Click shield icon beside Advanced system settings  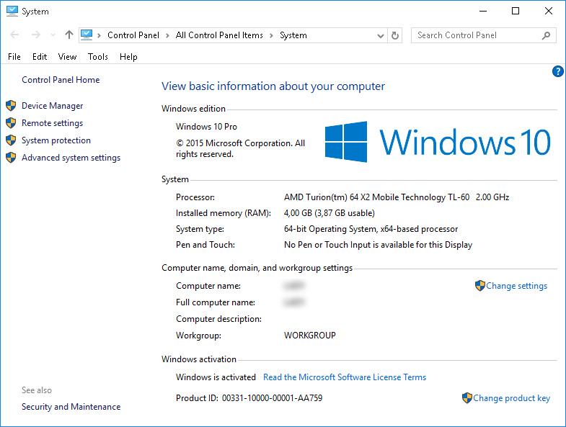click(x=11, y=158)
